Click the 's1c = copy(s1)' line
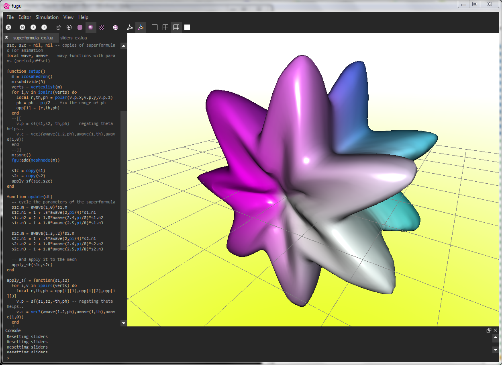The image size is (502, 365). point(29,170)
